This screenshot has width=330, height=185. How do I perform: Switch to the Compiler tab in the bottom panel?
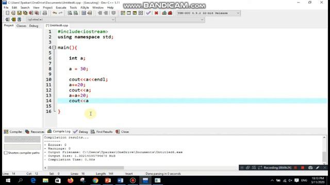(x=13, y=132)
